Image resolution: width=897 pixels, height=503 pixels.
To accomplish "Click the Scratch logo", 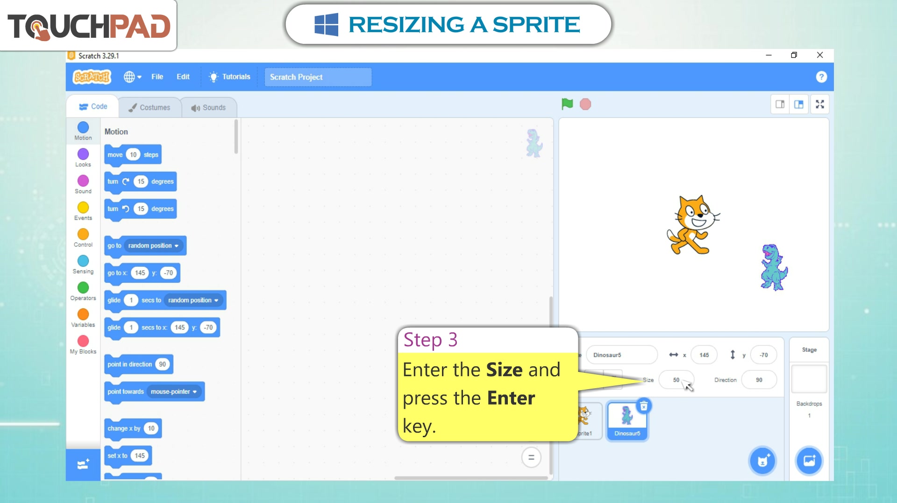I will pyautogui.click(x=92, y=77).
